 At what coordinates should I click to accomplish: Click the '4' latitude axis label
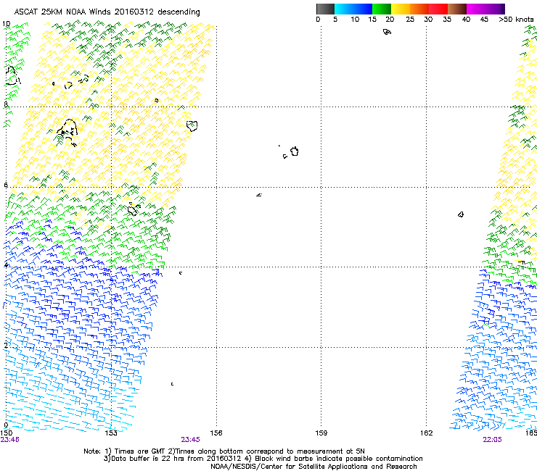(6, 264)
